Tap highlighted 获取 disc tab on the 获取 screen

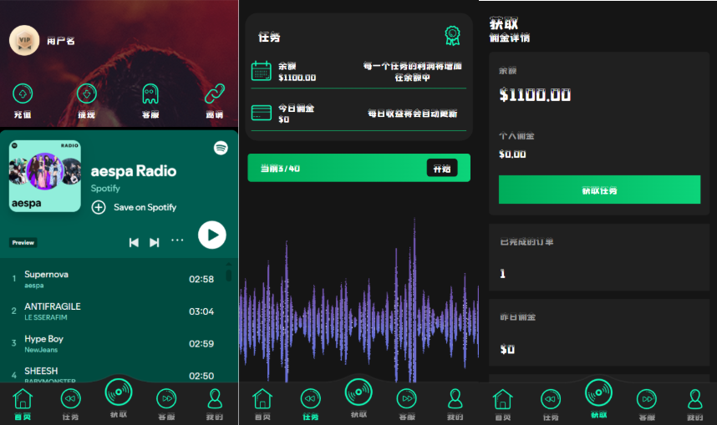[x=598, y=397]
